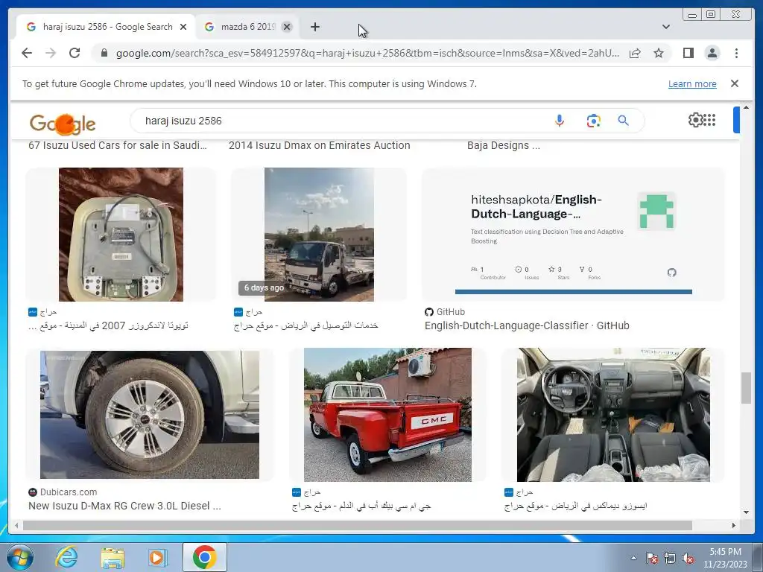Screen dimensions: 763x572
Task: Submit search with the magnifier icon
Action: [624, 121]
